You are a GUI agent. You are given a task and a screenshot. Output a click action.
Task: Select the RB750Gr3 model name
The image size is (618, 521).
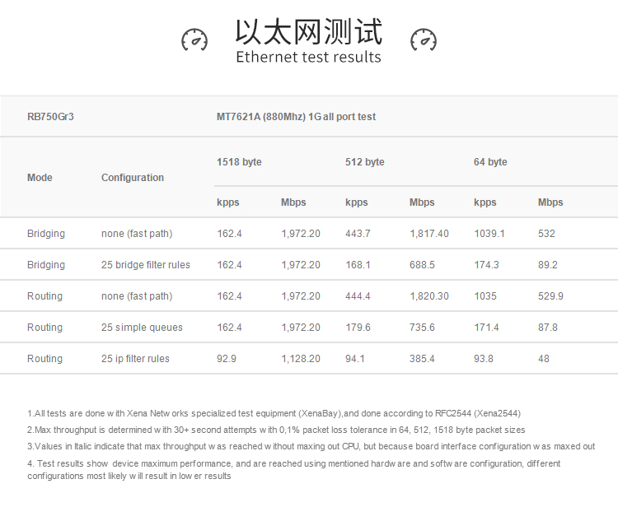(50, 117)
